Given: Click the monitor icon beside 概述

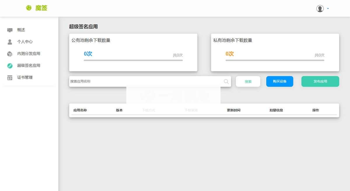Looking at the screenshot, I should click(x=9, y=29).
